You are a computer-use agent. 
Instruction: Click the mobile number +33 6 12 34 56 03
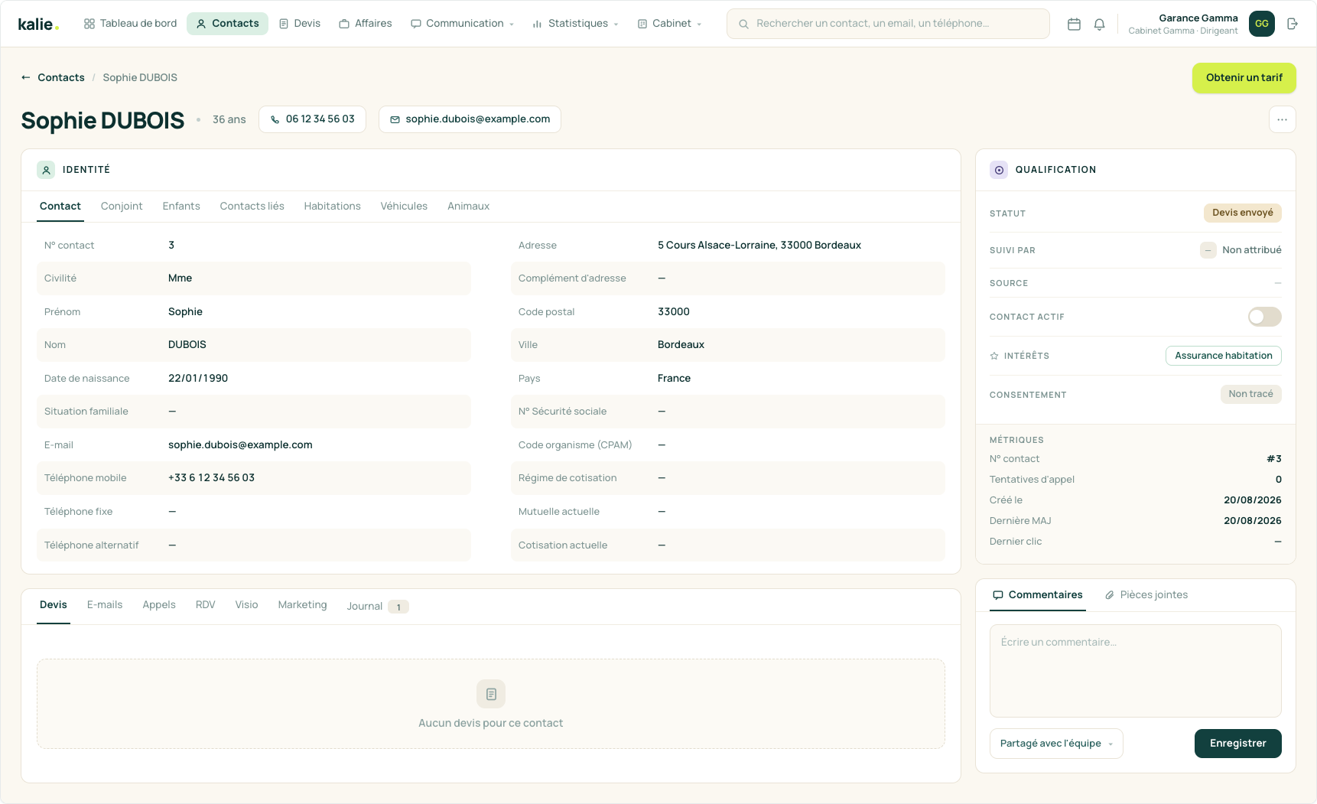coord(211,478)
